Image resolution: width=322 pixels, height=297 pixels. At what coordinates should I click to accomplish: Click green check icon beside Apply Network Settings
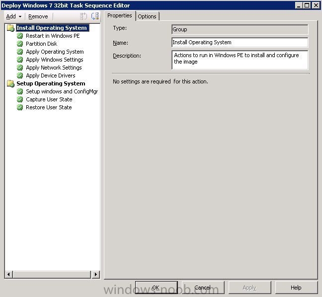tap(20, 68)
